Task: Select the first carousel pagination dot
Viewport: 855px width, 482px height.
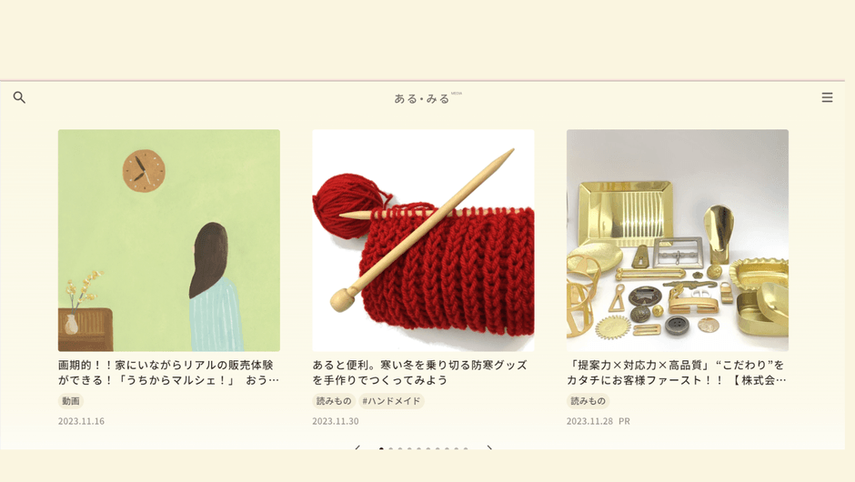Action: pos(381,448)
